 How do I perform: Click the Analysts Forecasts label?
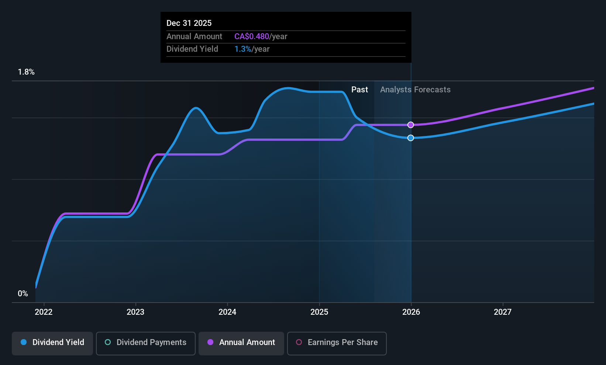click(x=415, y=89)
